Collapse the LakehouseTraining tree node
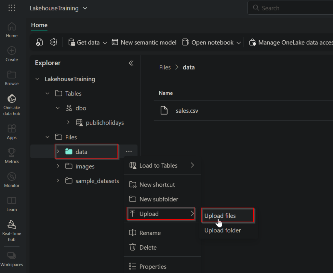Image resolution: width=333 pixels, height=273 pixels. click(x=37, y=79)
